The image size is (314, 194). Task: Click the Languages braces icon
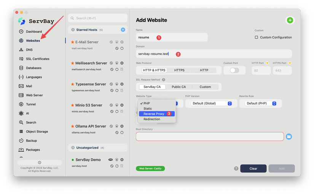[21, 77]
